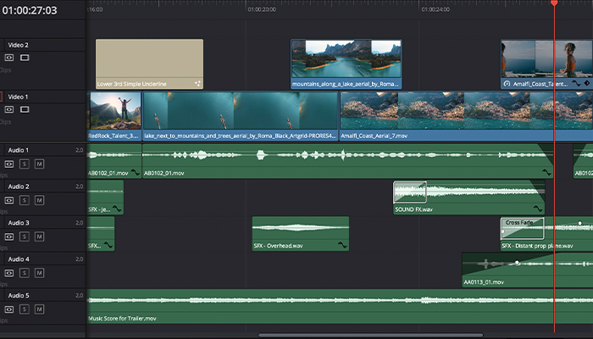Toggle auto select on Audio 5 track
The height and width of the screenshot is (339, 593).
click(9, 309)
